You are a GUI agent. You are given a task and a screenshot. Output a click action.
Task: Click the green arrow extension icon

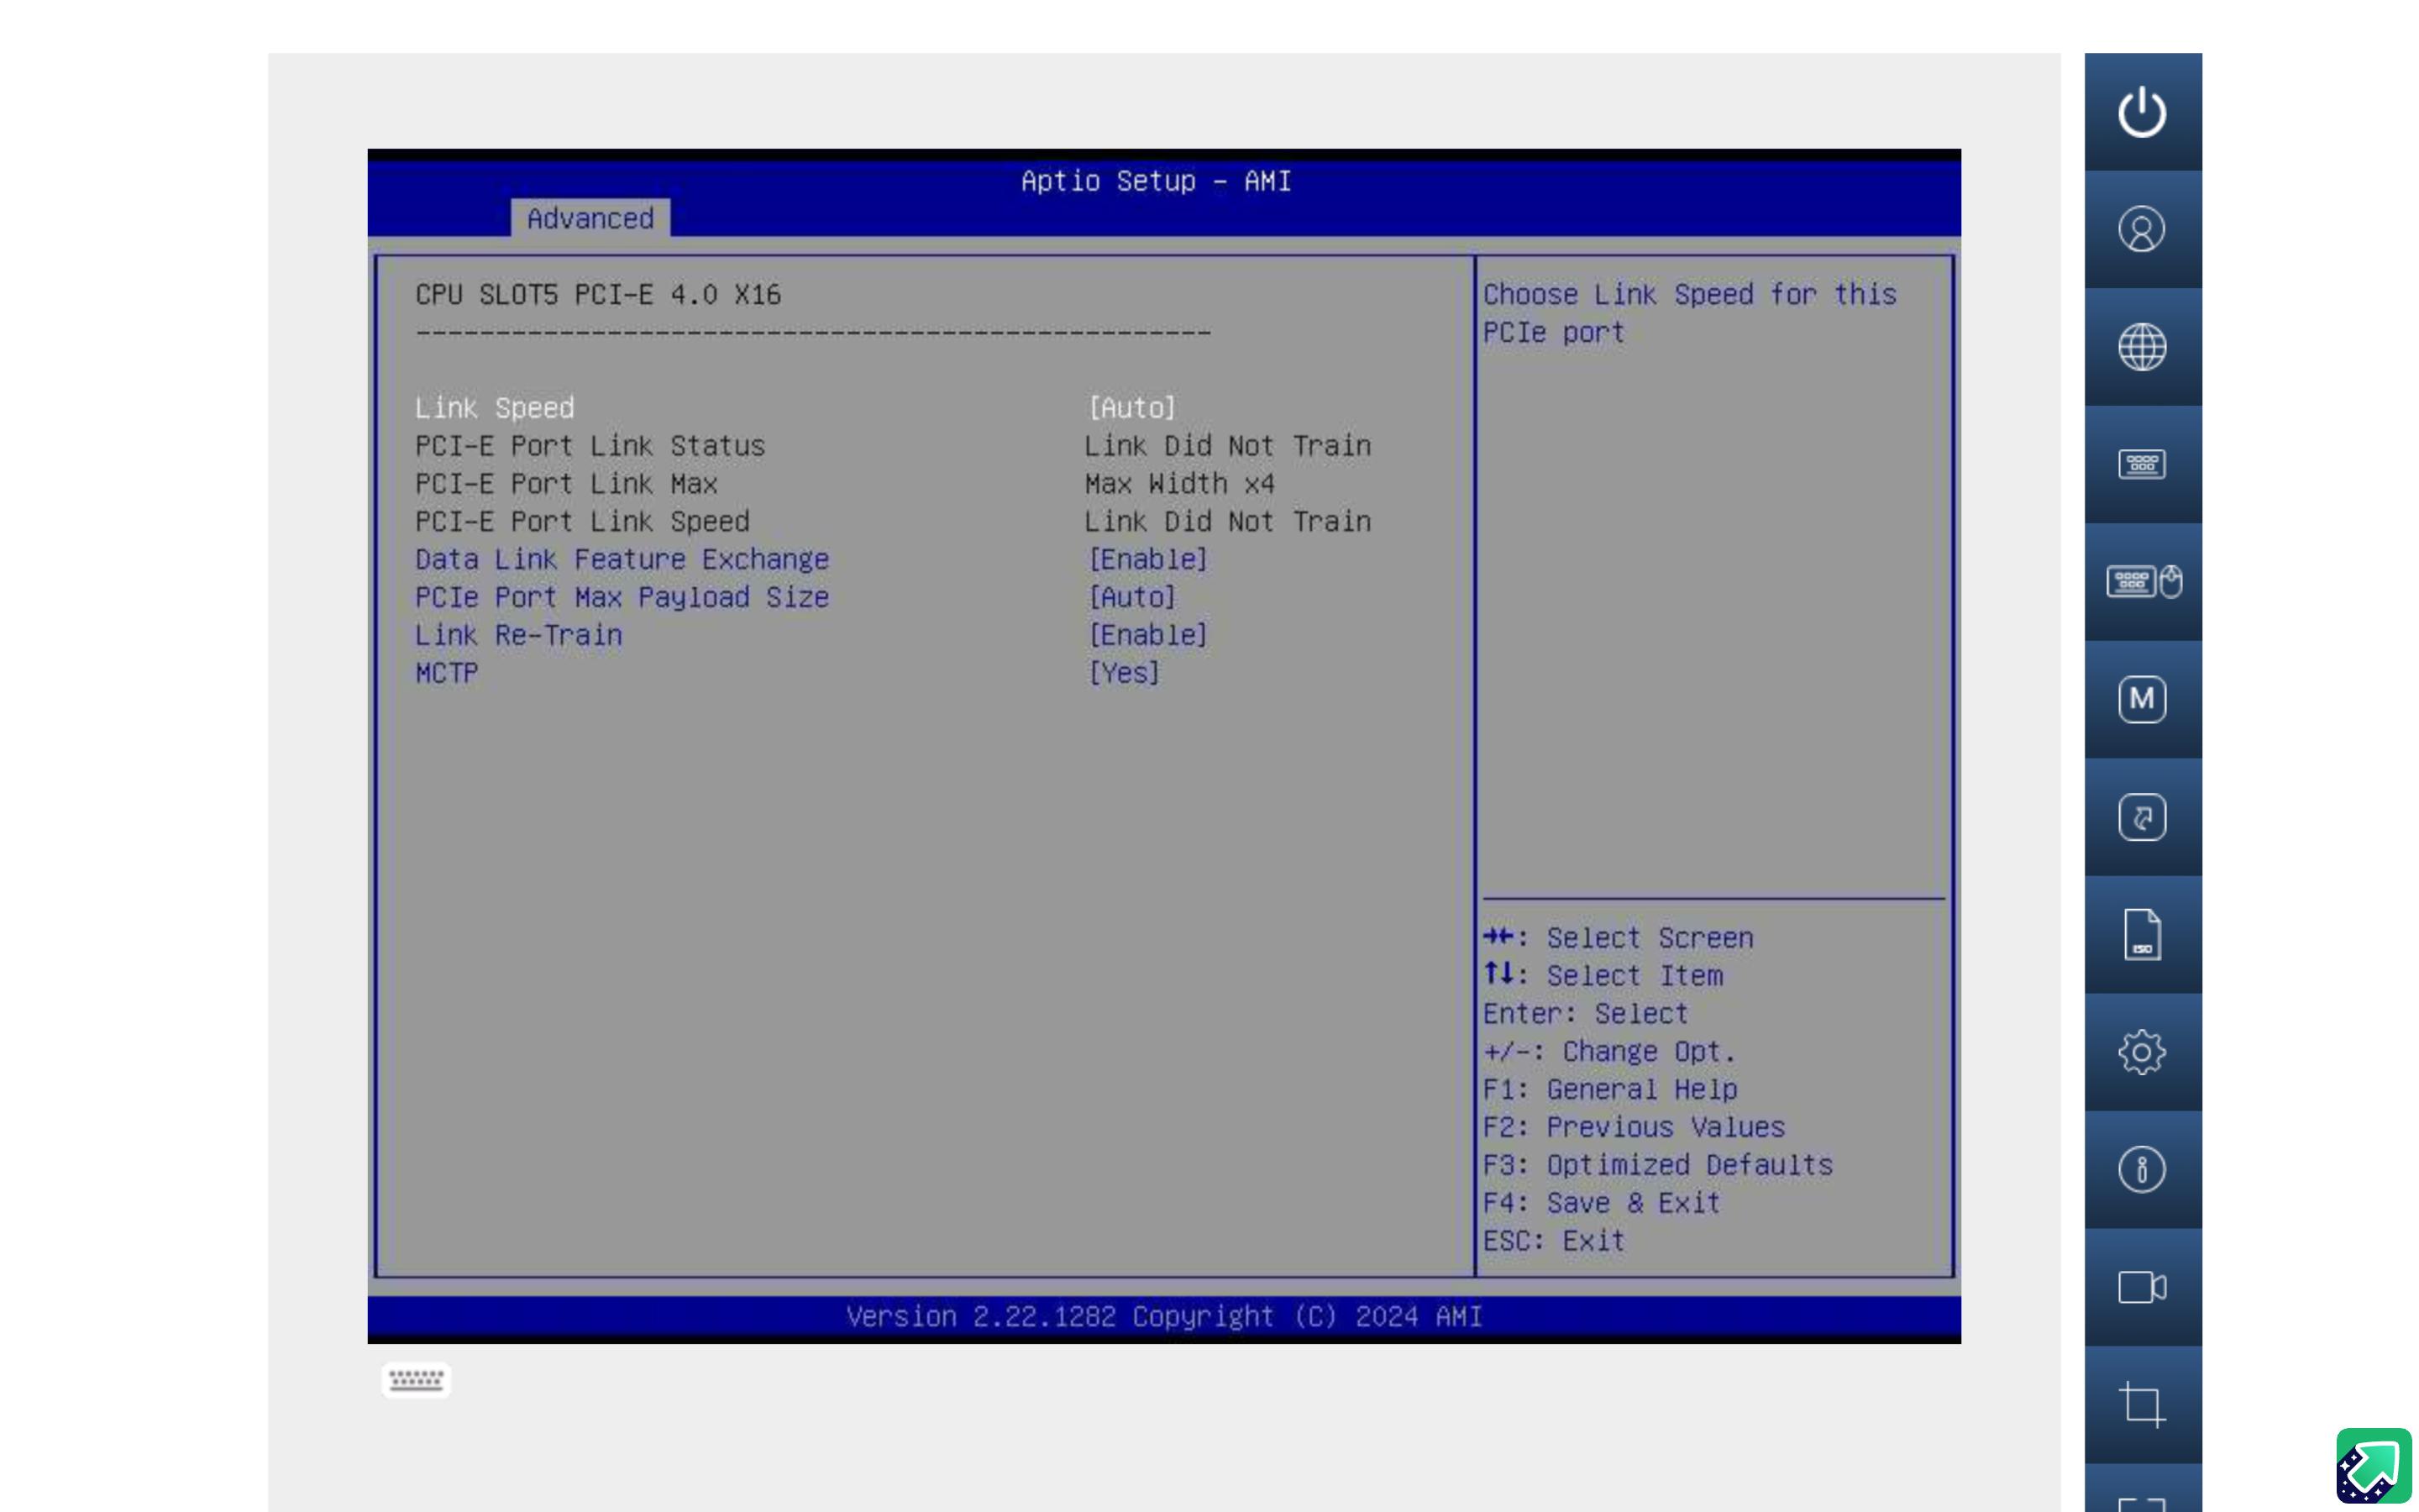2373,1466
